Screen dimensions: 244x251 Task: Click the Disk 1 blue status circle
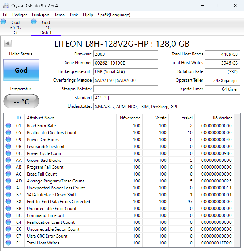34,21
